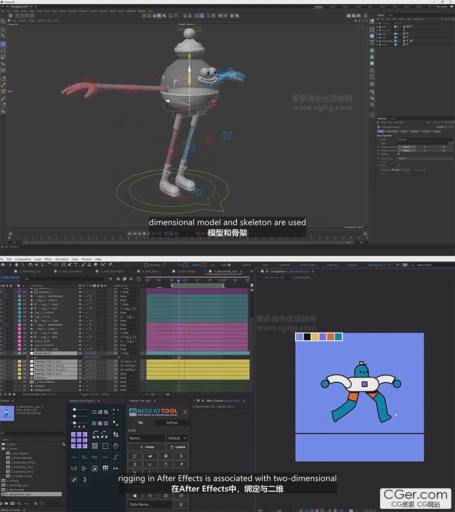Click the Coordinates button in Attributes panel
This screenshot has width=455, height=512.
coord(392,131)
